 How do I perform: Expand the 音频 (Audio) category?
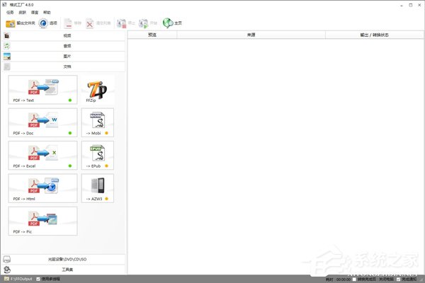[x=64, y=46]
